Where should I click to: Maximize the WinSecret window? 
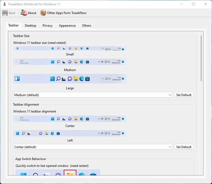point(193,4)
